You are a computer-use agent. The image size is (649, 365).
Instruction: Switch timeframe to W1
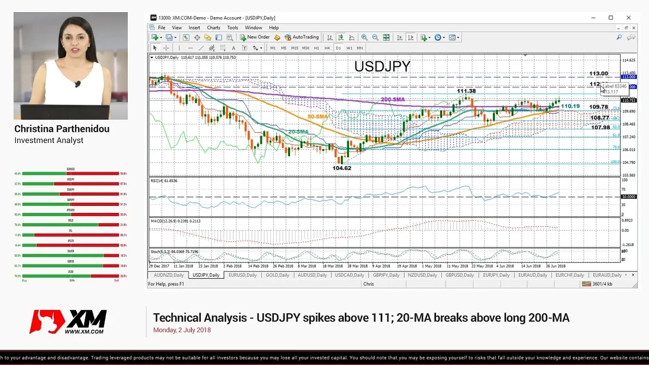pos(349,48)
